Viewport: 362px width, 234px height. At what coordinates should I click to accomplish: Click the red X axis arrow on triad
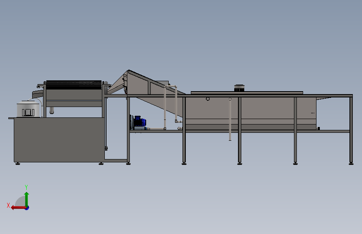click(x=18, y=208)
